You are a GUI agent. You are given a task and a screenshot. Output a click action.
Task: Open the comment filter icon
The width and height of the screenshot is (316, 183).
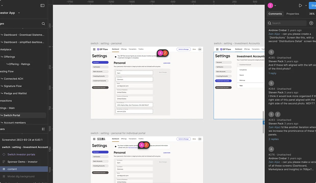pyautogui.click(x=311, y=23)
